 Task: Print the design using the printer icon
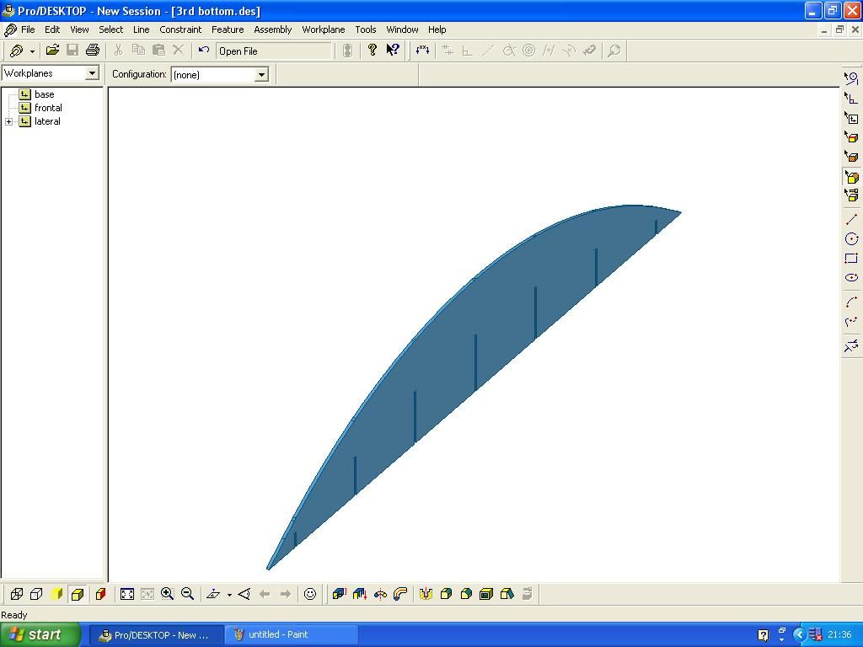(93, 51)
